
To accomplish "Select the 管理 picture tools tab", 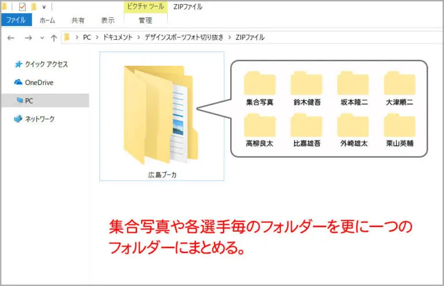I will click(145, 20).
